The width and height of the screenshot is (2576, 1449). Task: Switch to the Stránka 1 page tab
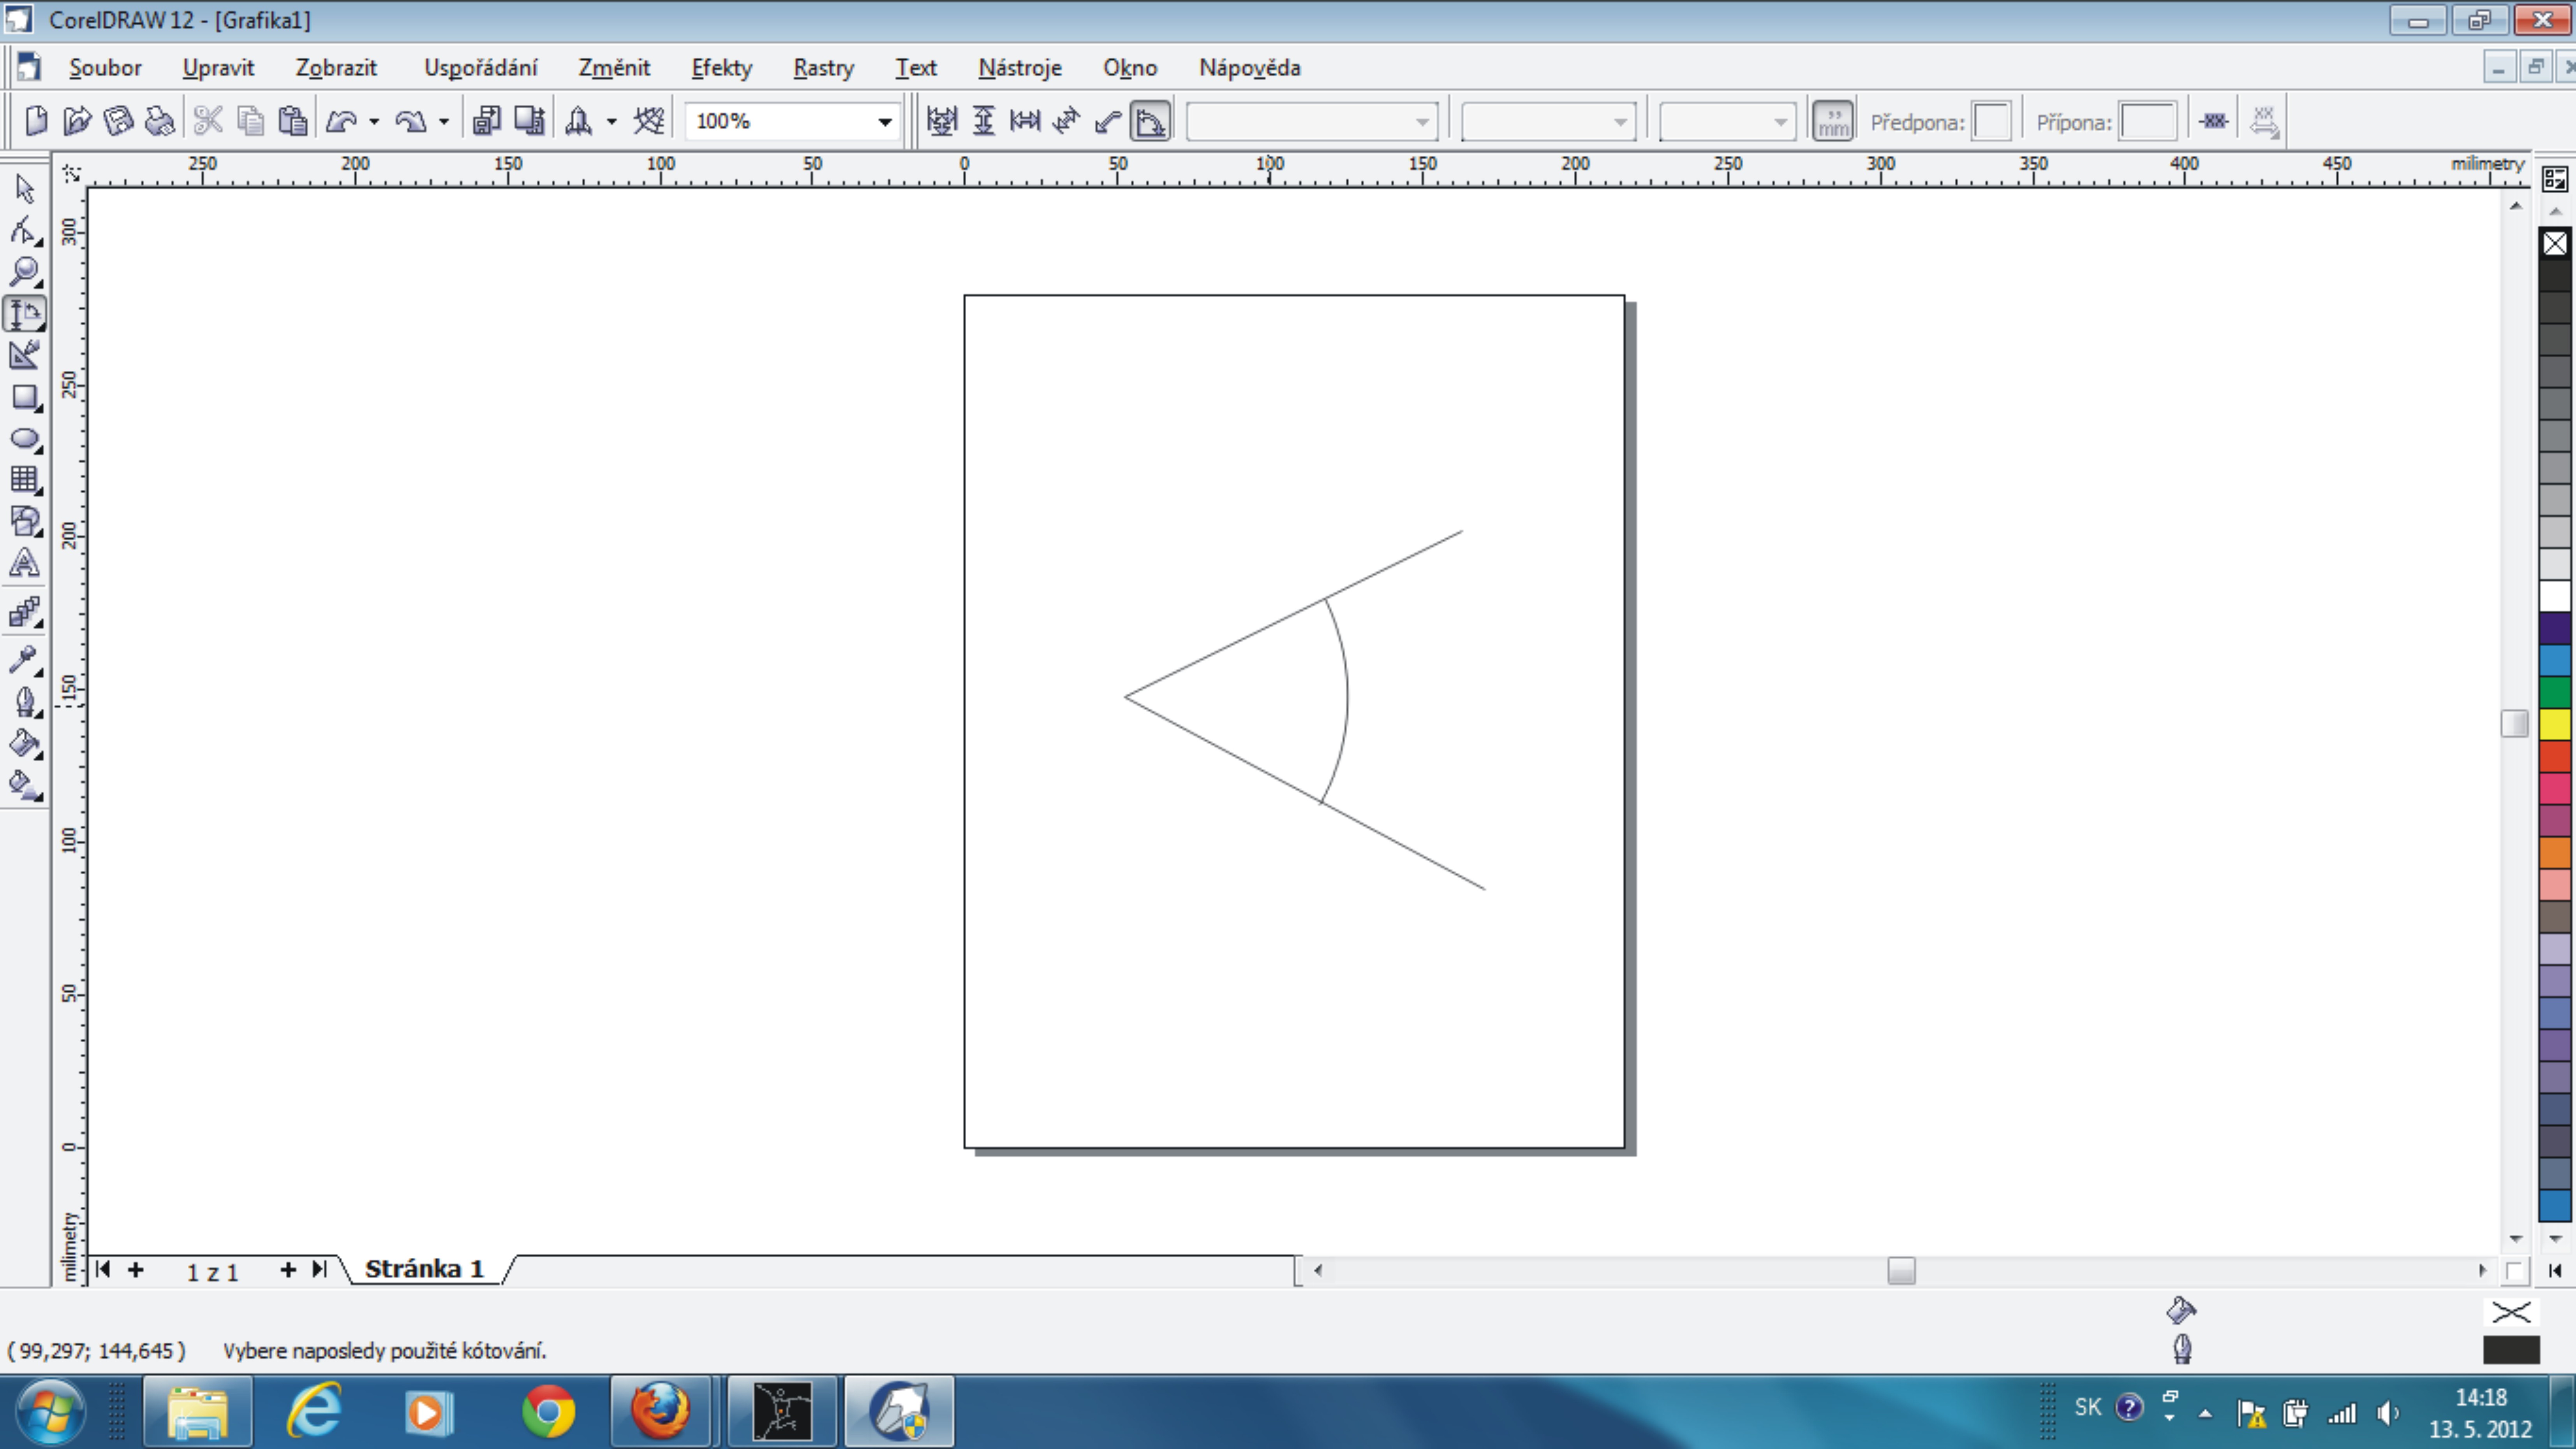[x=424, y=1269]
